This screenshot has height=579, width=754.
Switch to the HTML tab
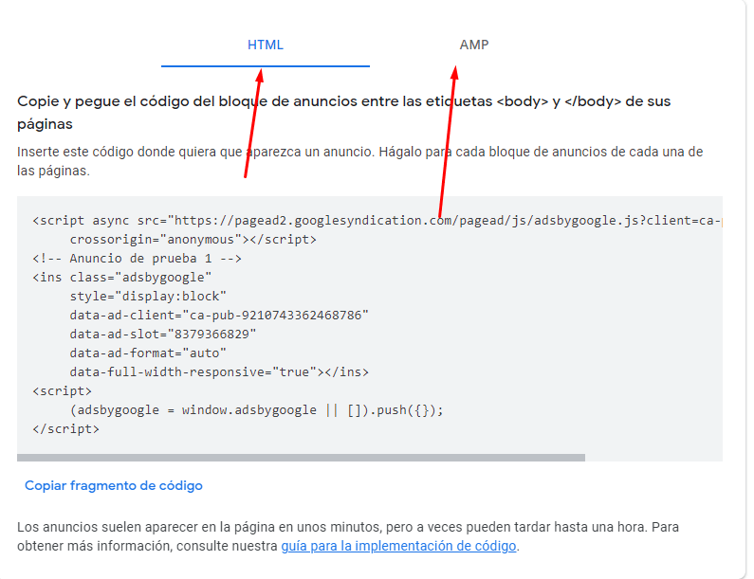tap(266, 45)
